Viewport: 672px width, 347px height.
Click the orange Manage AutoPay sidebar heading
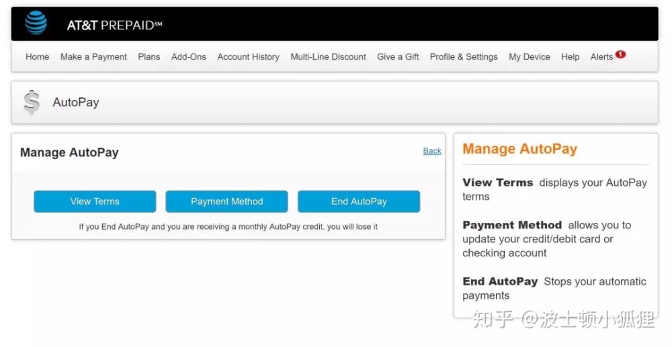pos(520,149)
